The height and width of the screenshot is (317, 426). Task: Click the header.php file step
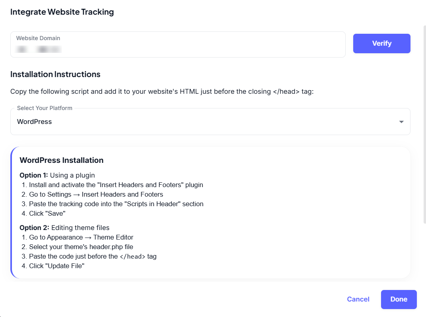coord(81,247)
